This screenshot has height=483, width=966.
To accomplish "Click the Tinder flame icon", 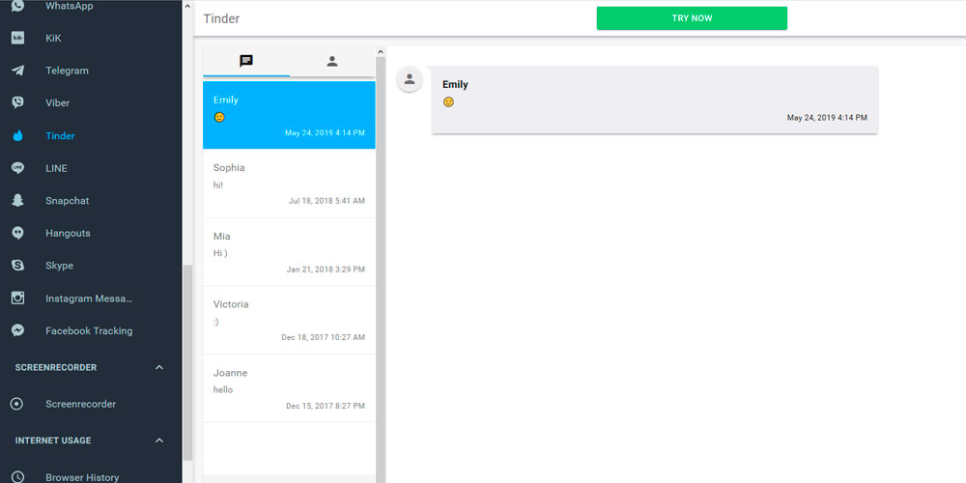I will point(17,135).
